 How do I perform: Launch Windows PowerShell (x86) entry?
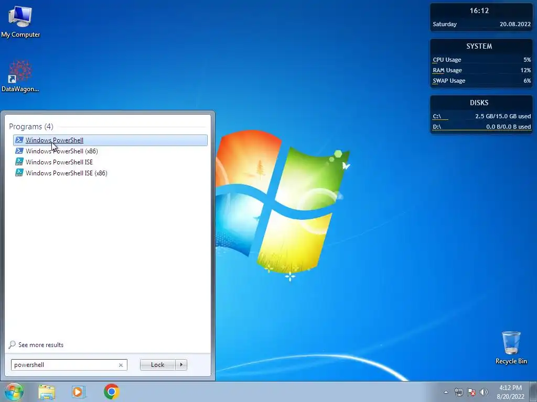click(x=110, y=151)
